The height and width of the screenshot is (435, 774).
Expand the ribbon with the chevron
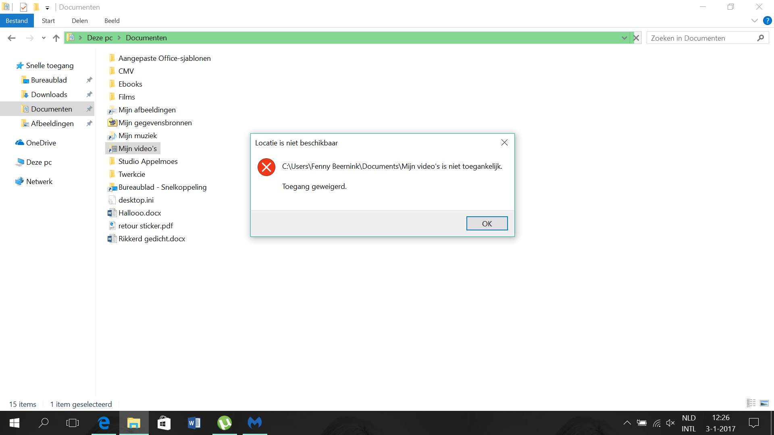[754, 21]
